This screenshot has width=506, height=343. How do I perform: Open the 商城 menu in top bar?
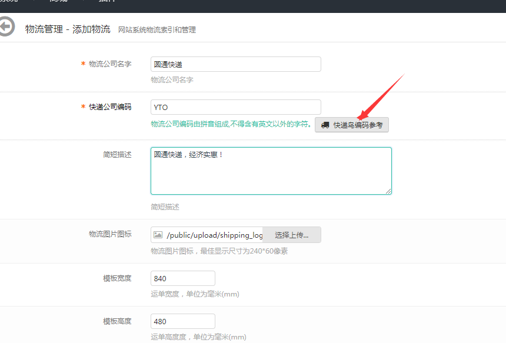(58, 1)
